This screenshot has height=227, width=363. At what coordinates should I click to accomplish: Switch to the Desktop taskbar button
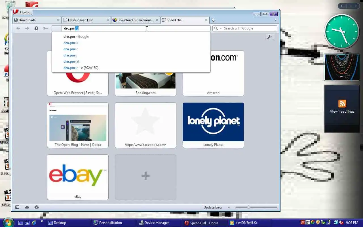click(x=68, y=223)
